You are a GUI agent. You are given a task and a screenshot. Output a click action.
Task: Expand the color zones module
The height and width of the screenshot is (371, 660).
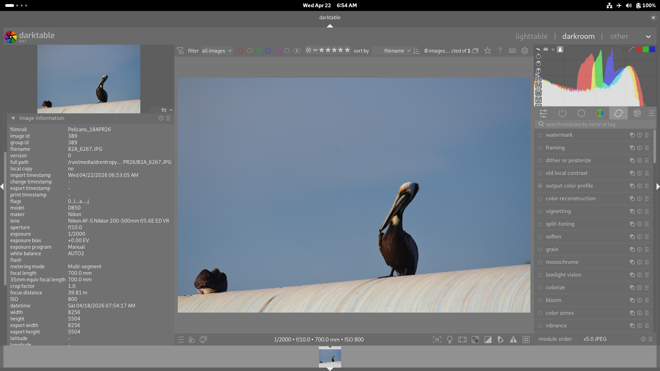[x=560, y=313]
